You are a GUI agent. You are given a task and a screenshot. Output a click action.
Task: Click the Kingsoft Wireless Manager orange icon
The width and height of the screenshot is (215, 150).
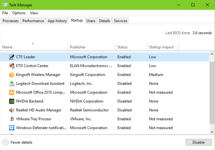coord(12,75)
